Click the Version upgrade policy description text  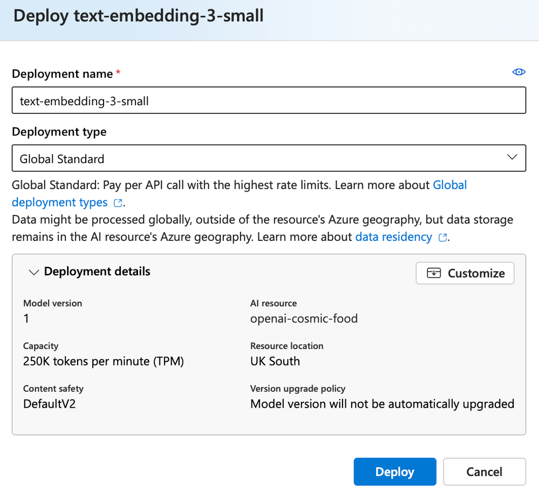tap(382, 404)
